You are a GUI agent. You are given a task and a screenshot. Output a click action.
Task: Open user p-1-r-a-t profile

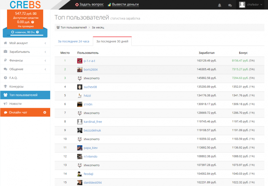point(89,61)
